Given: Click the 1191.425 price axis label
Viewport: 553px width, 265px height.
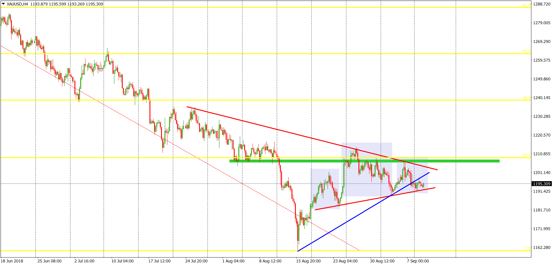Looking at the screenshot, I should pos(541,191).
